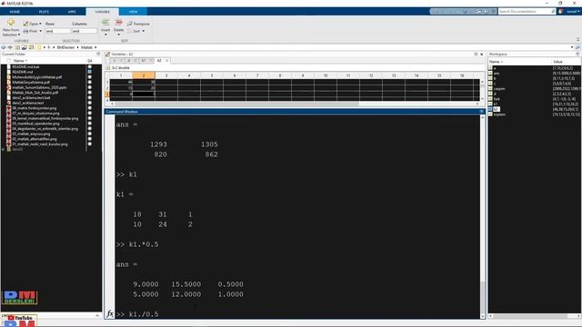
Task: Go forward in folder history
Action: 10,47
